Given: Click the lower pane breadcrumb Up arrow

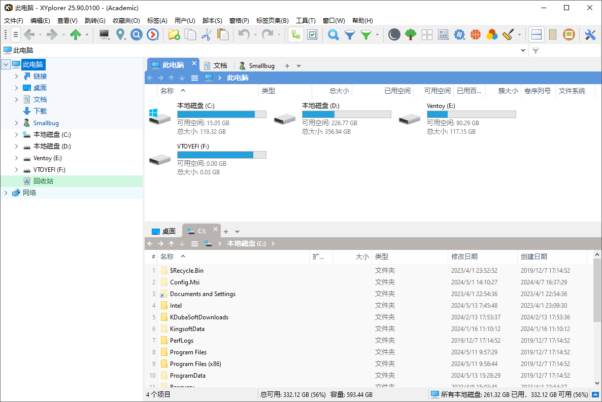Looking at the screenshot, I should coord(171,243).
